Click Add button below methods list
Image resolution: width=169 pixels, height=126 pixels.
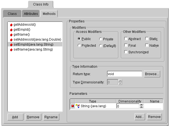(x=15, y=117)
